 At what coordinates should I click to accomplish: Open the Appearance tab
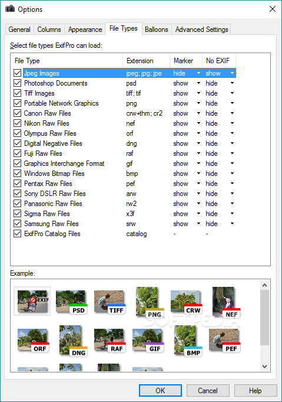85,30
